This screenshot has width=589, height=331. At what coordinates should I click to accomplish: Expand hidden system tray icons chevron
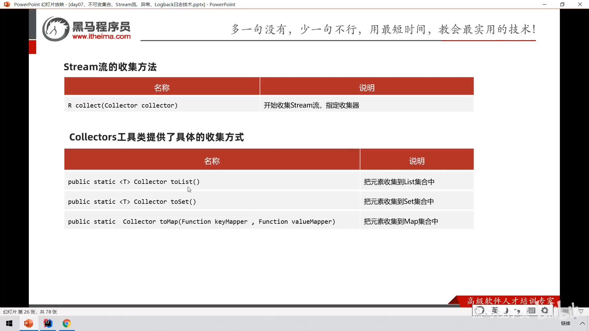(x=582, y=323)
